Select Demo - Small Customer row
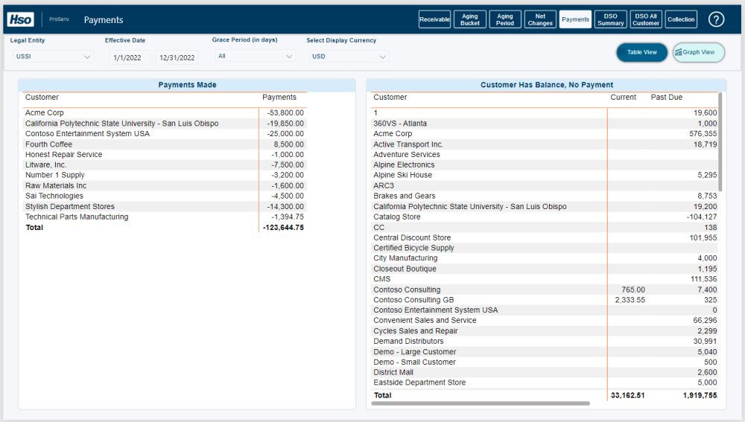This screenshot has height=422, width=745. click(544, 362)
